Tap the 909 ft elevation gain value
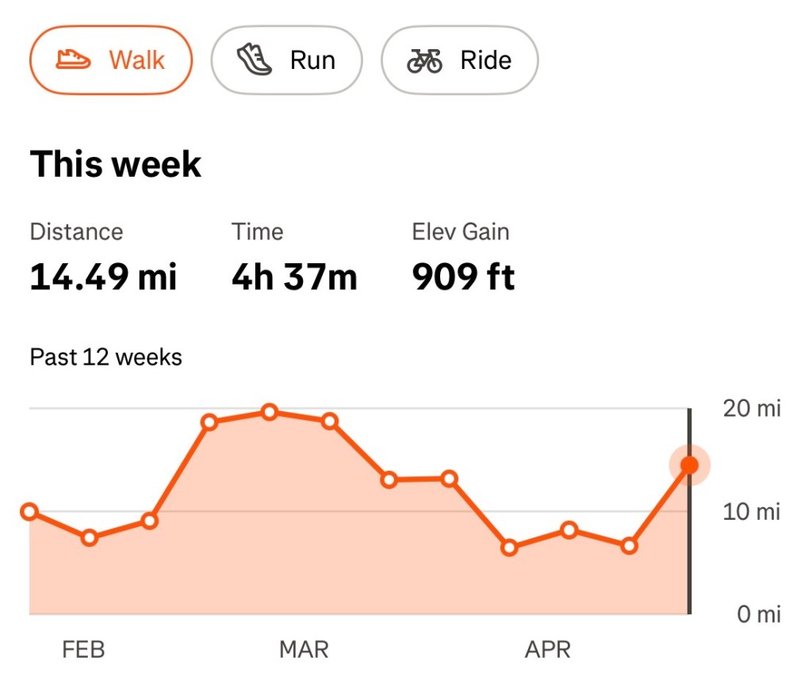The width and height of the screenshot is (812, 684). point(463,277)
